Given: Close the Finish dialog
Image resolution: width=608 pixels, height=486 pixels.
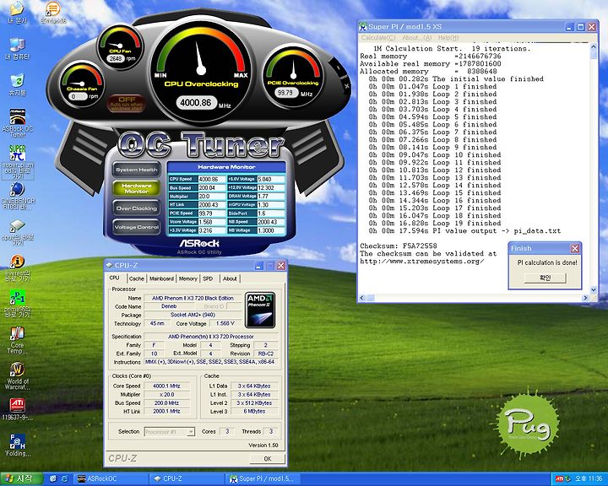Looking at the screenshot, I should pyautogui.click(x=575, y=248).
